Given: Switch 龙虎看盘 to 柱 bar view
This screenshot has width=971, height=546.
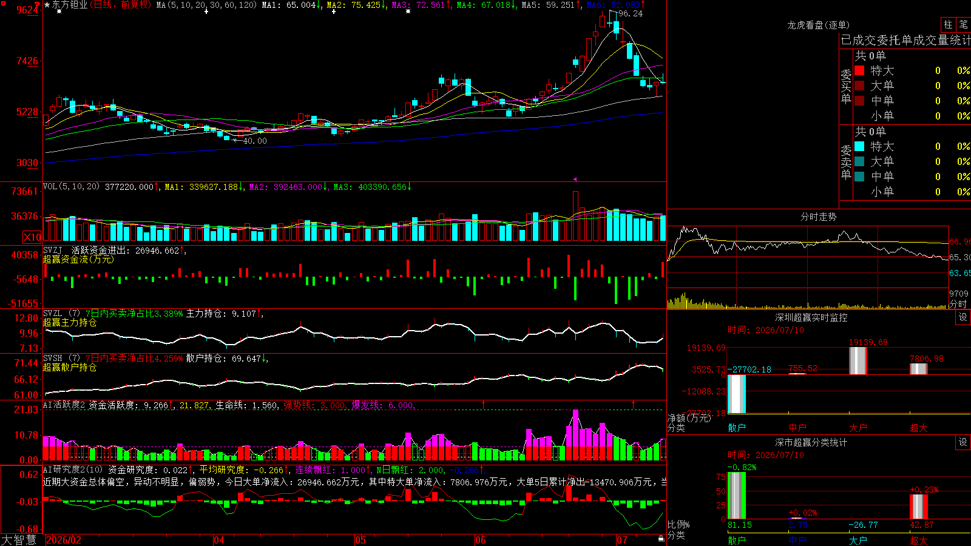Looking at the screenshot, I should tap(948, 25).
